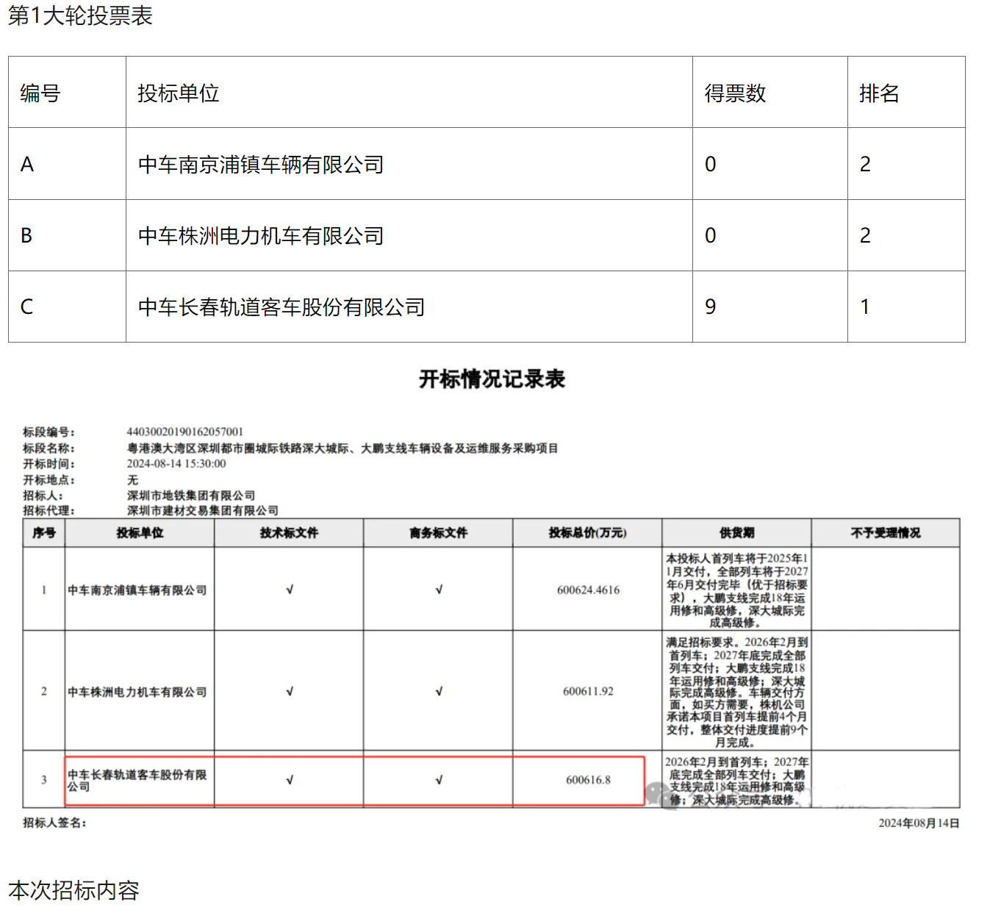Click the 不予受理情况 column header
This screenshot has width=990, height=913.
(886, 533)
